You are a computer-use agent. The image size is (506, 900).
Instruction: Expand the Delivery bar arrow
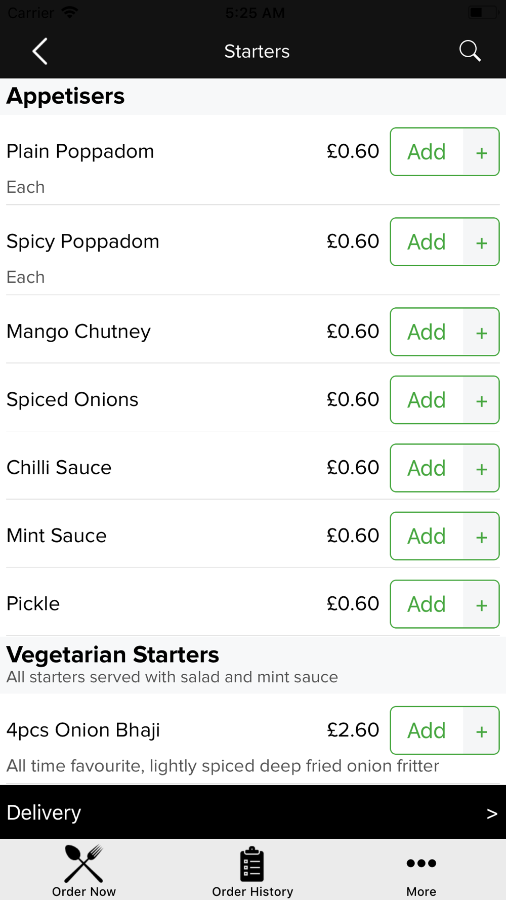click(x=492, y=813)
